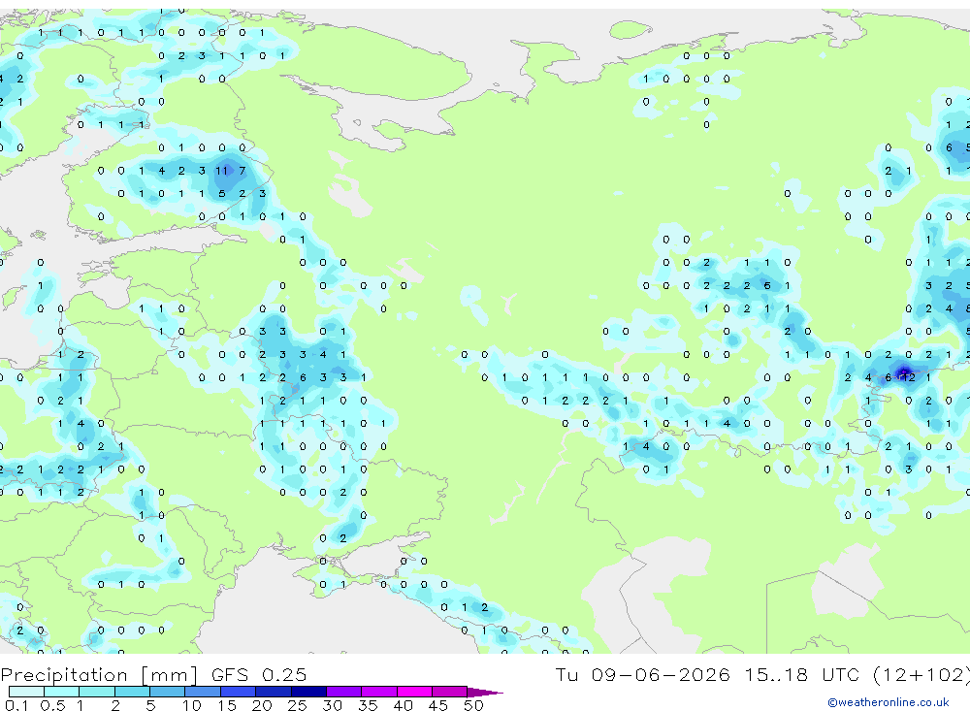
Task: Click the 15–20 mm legend color swatch
Action: click(x=239, y=692)
